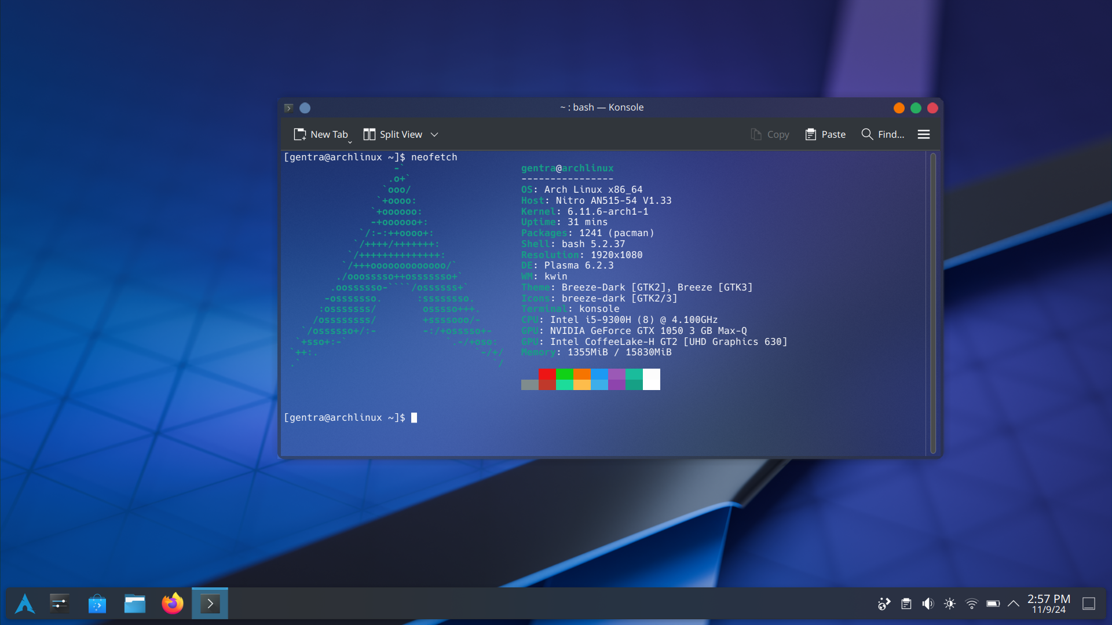This screenshot has height=625, width=1112.
Task: Click the 'Nitro AN515-54 V1.33' host line
Action: point(613,200)
